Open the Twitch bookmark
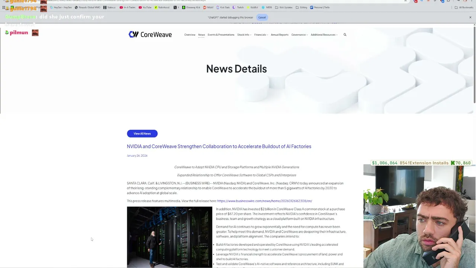This screenshot has height=268, width=476. point(238,7)
